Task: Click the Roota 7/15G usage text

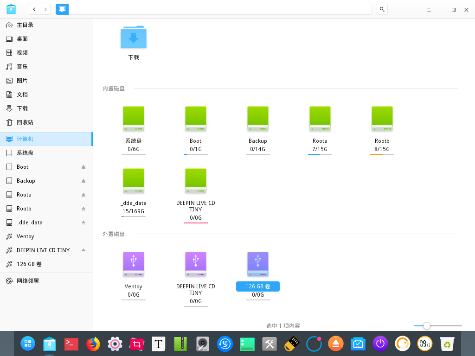Action: click(320, 149)
